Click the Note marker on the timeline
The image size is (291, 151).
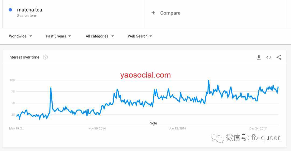[x=153, y=123]
